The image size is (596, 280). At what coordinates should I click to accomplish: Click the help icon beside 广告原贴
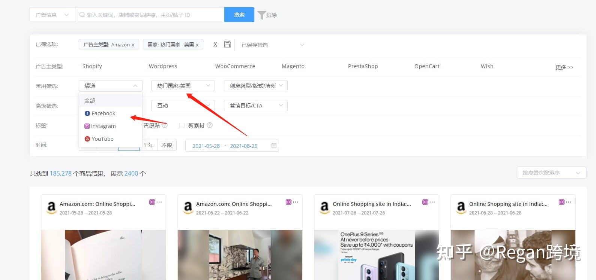tap(165, 125)
